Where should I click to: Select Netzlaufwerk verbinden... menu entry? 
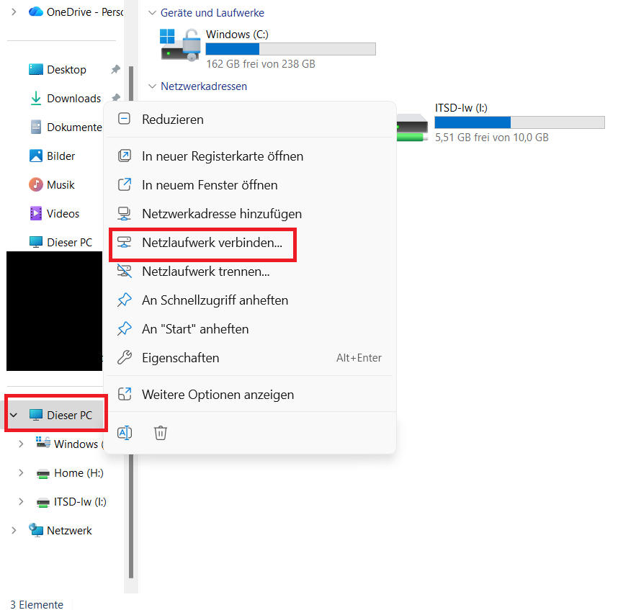tap(212, 243)
